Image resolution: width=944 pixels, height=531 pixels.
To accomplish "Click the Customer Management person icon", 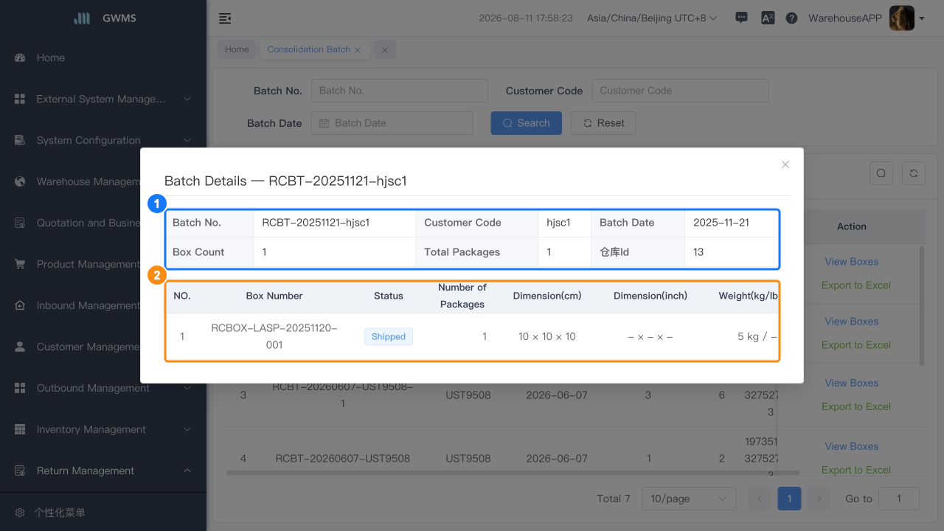I will coord(20,347).
